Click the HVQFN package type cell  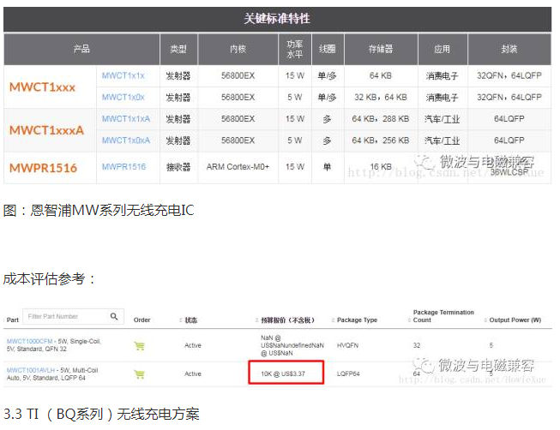tap(347, 345)
